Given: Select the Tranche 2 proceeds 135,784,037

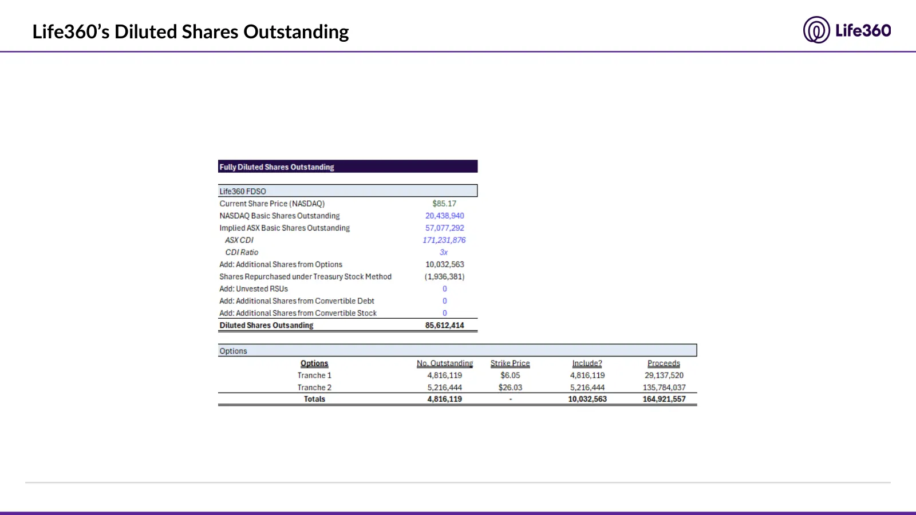Looking at the screenshot, I should tap(664, 387).
